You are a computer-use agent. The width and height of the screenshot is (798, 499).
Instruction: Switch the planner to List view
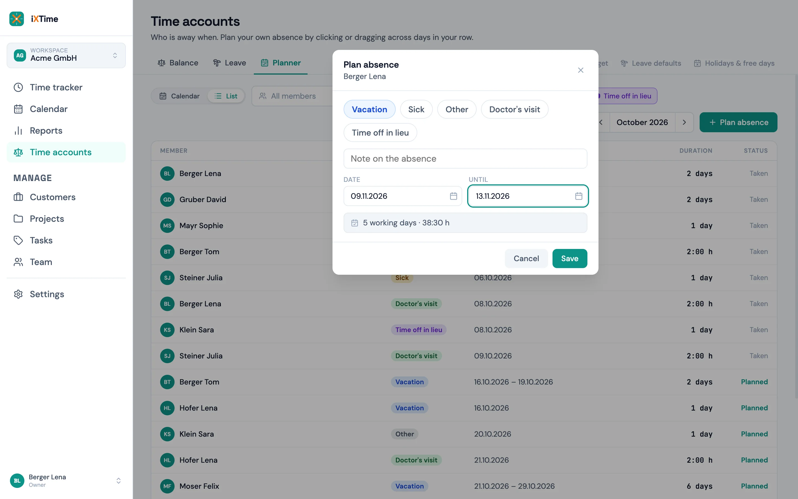coord(226,96)
